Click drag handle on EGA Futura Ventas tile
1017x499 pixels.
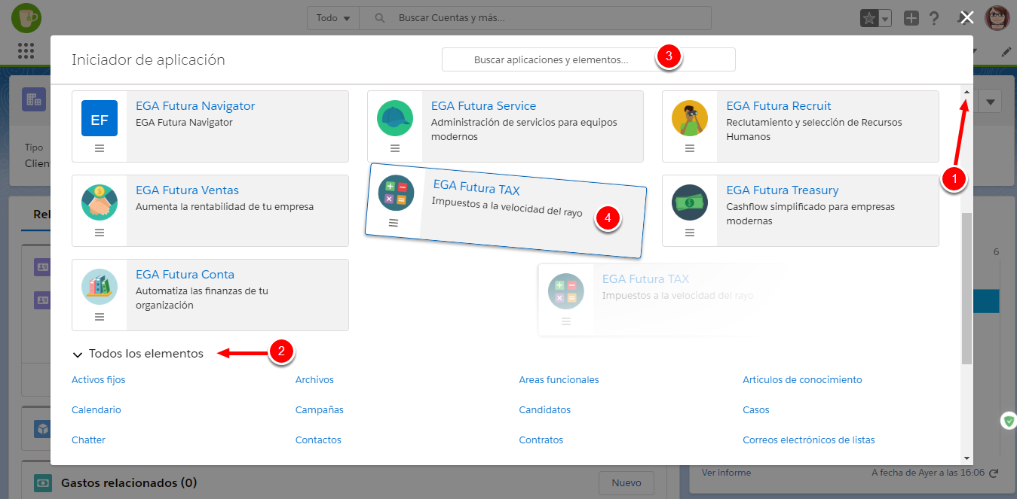(100, 233)
